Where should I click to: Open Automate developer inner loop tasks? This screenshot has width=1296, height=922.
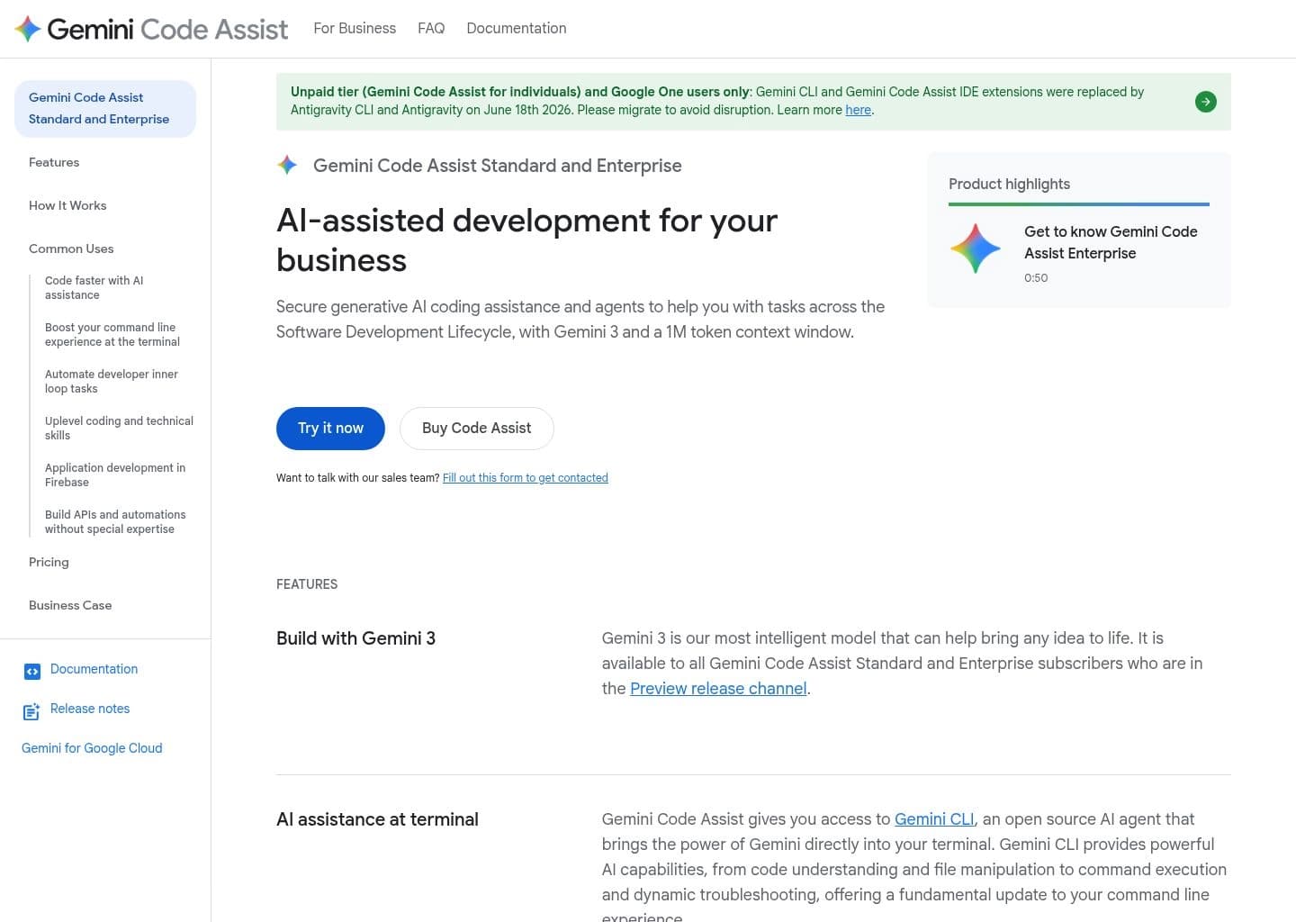point(112,382)
